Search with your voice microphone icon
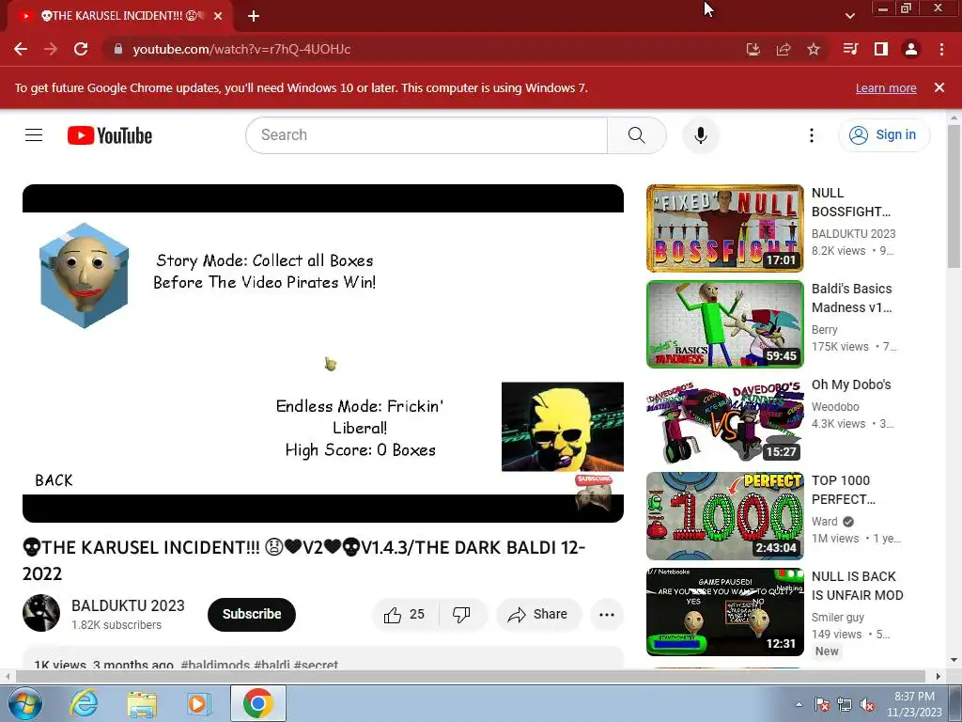The image size is (962, 722). (701, 135)
